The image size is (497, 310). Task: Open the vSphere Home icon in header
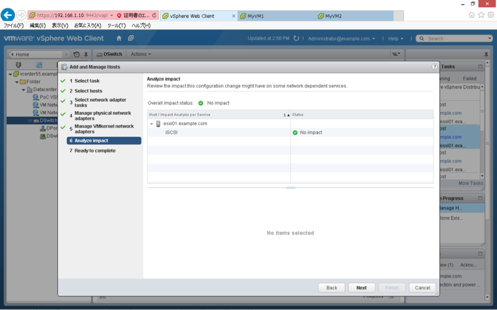click(119, 38)
